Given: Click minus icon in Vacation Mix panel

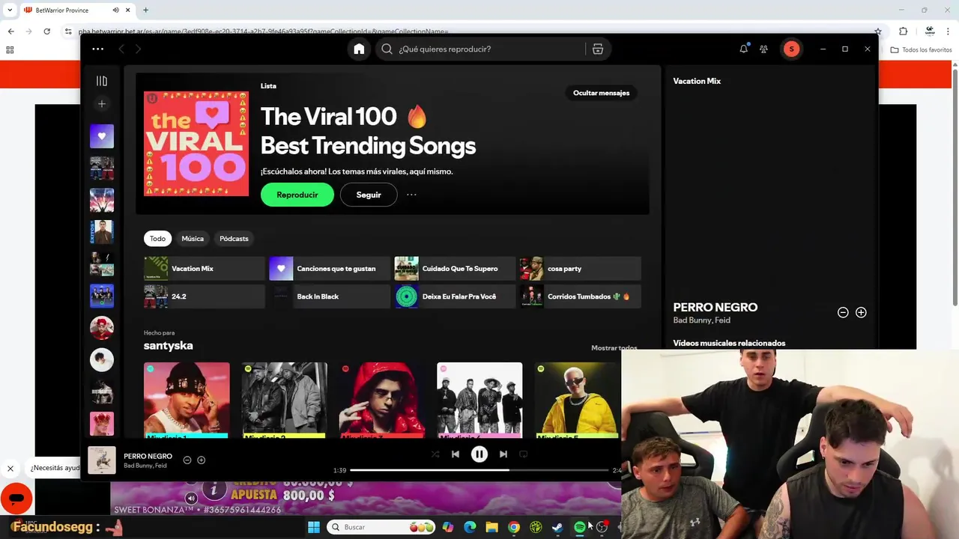Looking at the screenshot, I should [x=843, y=312].
